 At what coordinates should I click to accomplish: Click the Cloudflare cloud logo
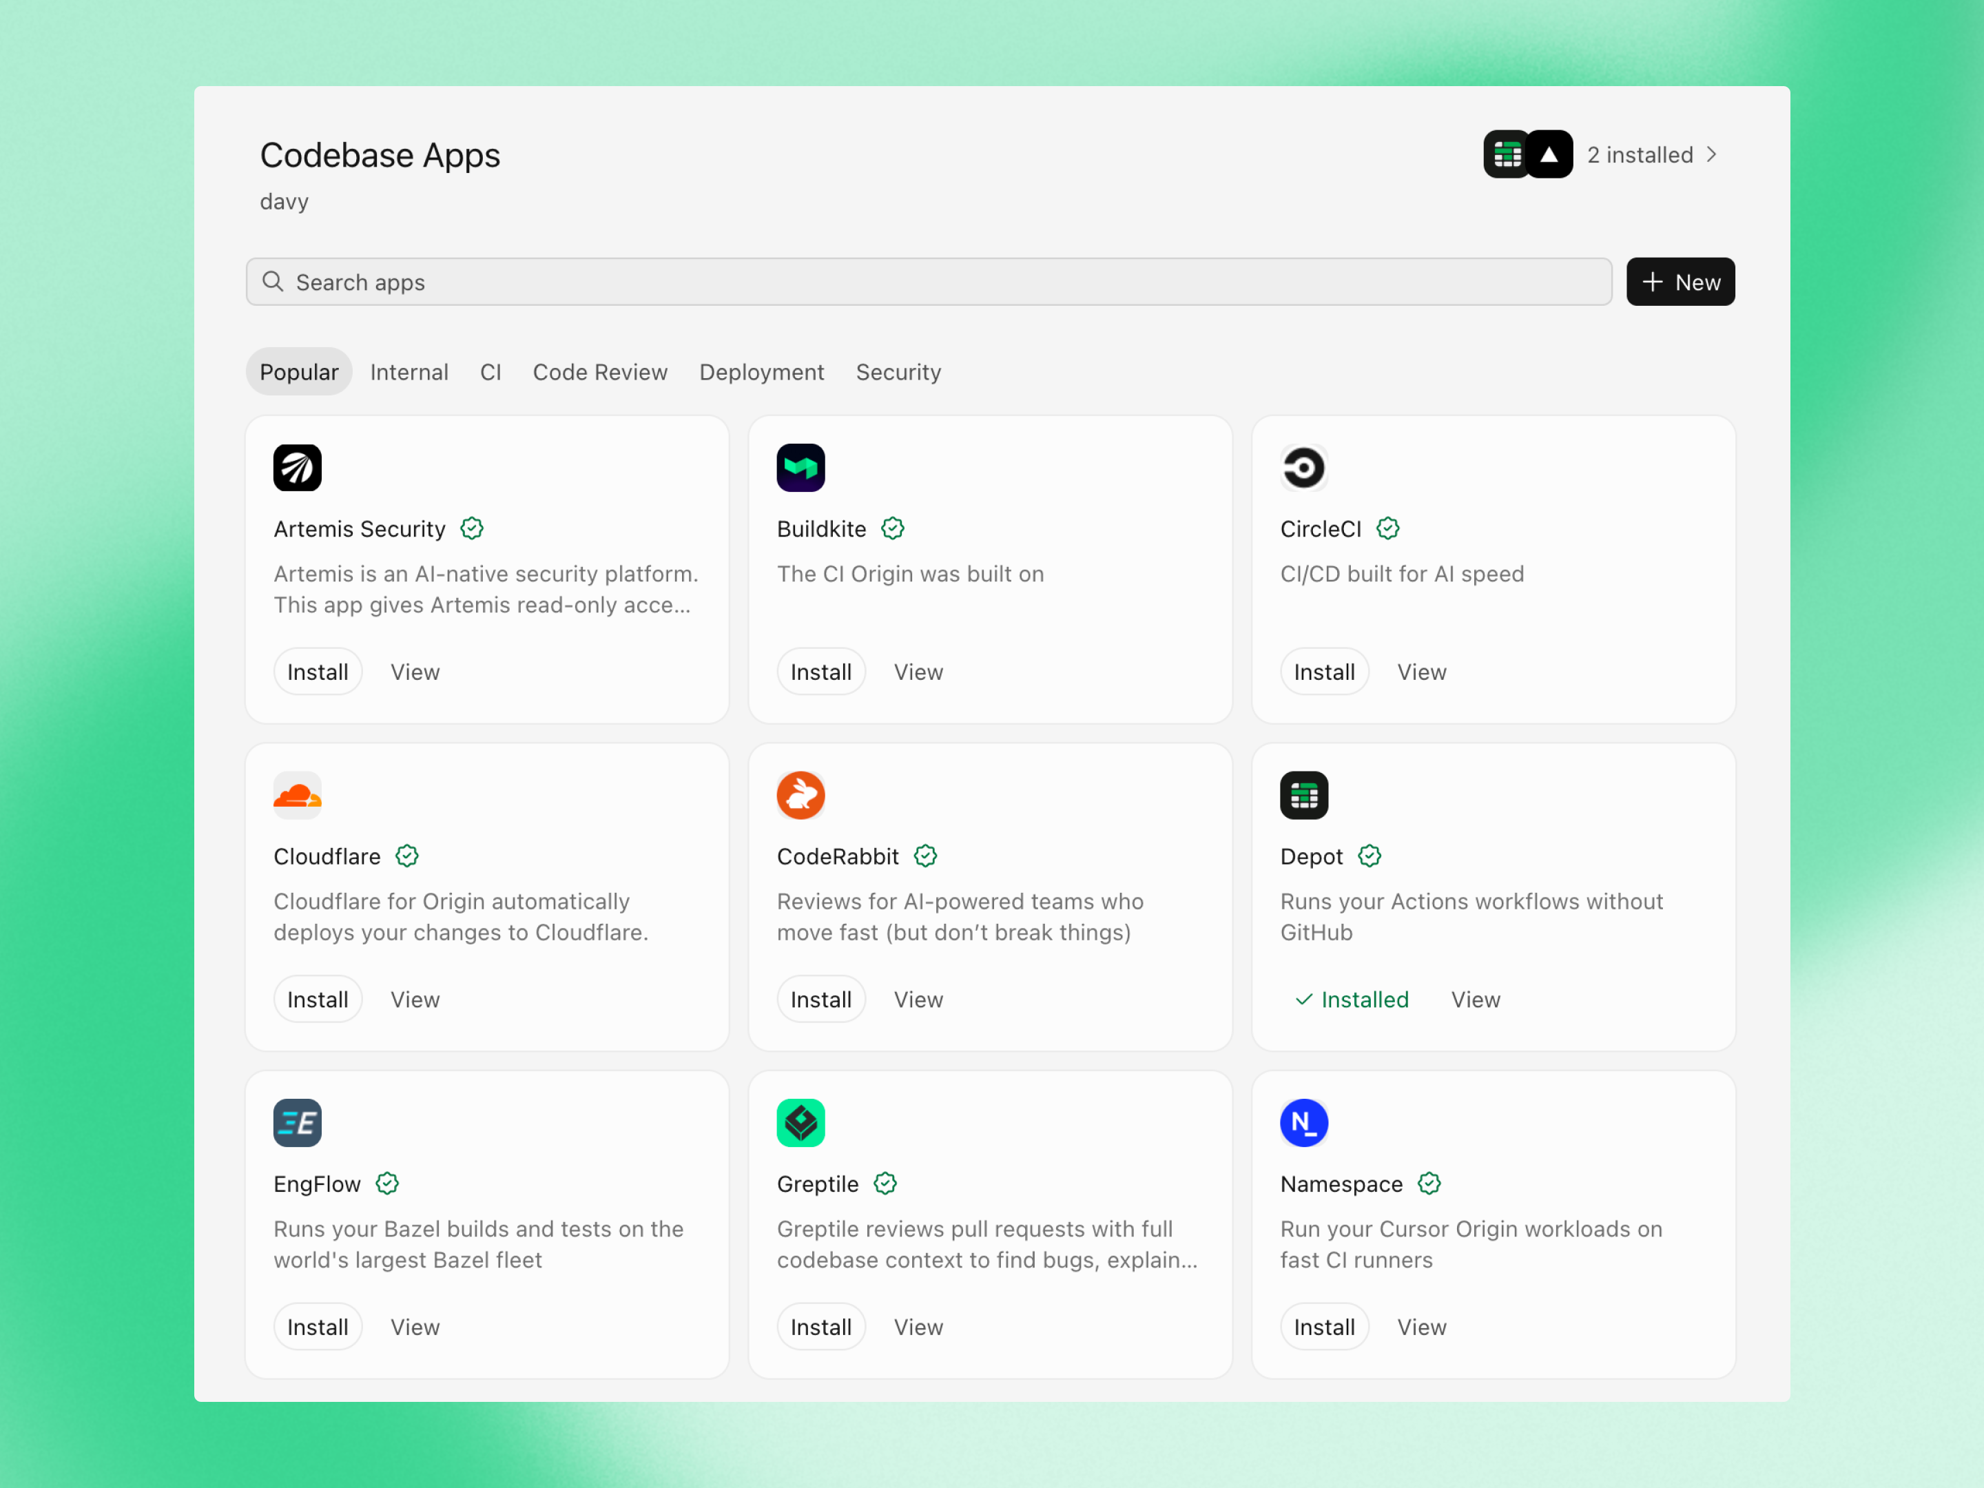[297, 795]
